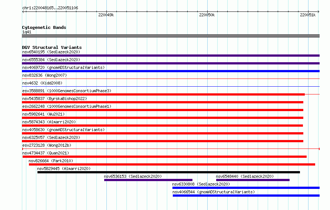Click the purple bar for nsv6540195
Image resolution: width=330 pixels, height=210 pixels.
pos(171,56)
